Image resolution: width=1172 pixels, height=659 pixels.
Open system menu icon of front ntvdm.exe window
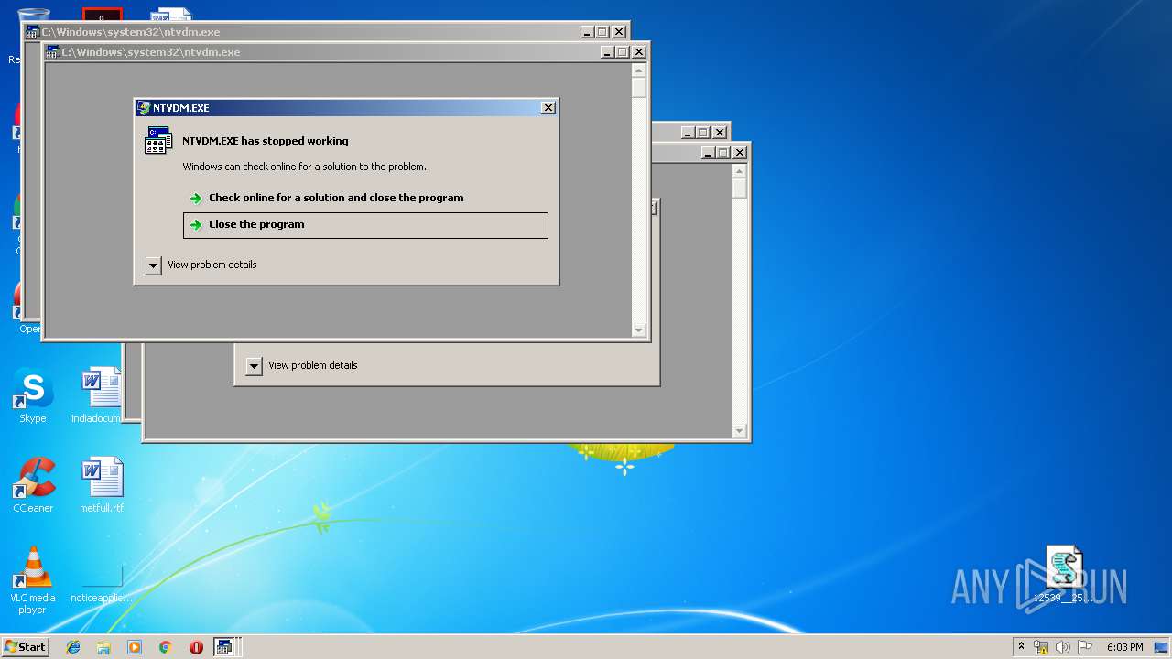53,52
